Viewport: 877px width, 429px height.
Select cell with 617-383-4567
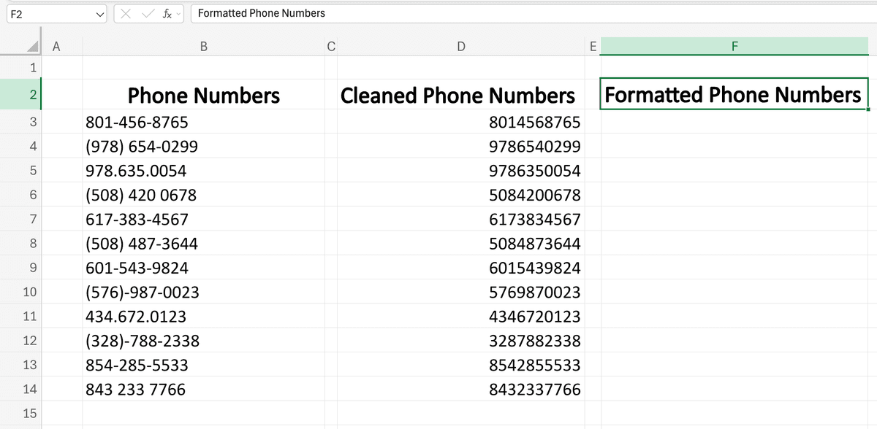pyautogui.click(x=203, y=220)
